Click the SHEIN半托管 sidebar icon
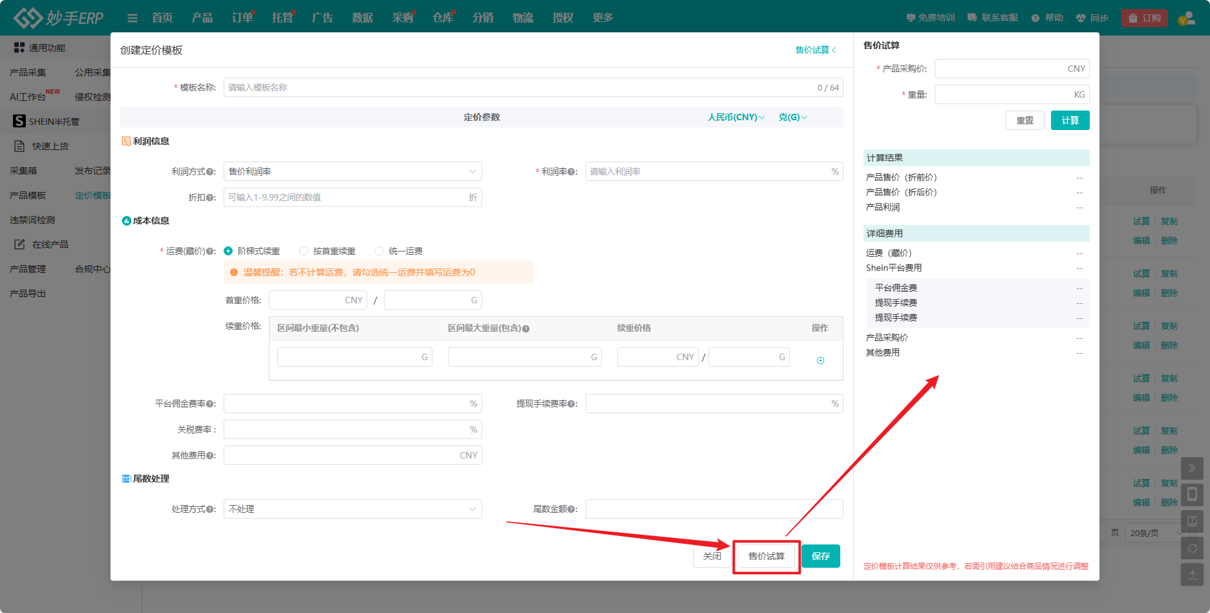Viewport: 1210px width, 613px height. [x=19, y=121]
